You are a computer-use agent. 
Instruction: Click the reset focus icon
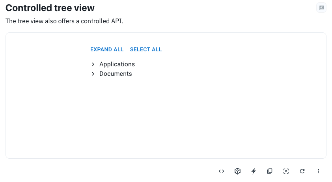(x=286, y=171)
